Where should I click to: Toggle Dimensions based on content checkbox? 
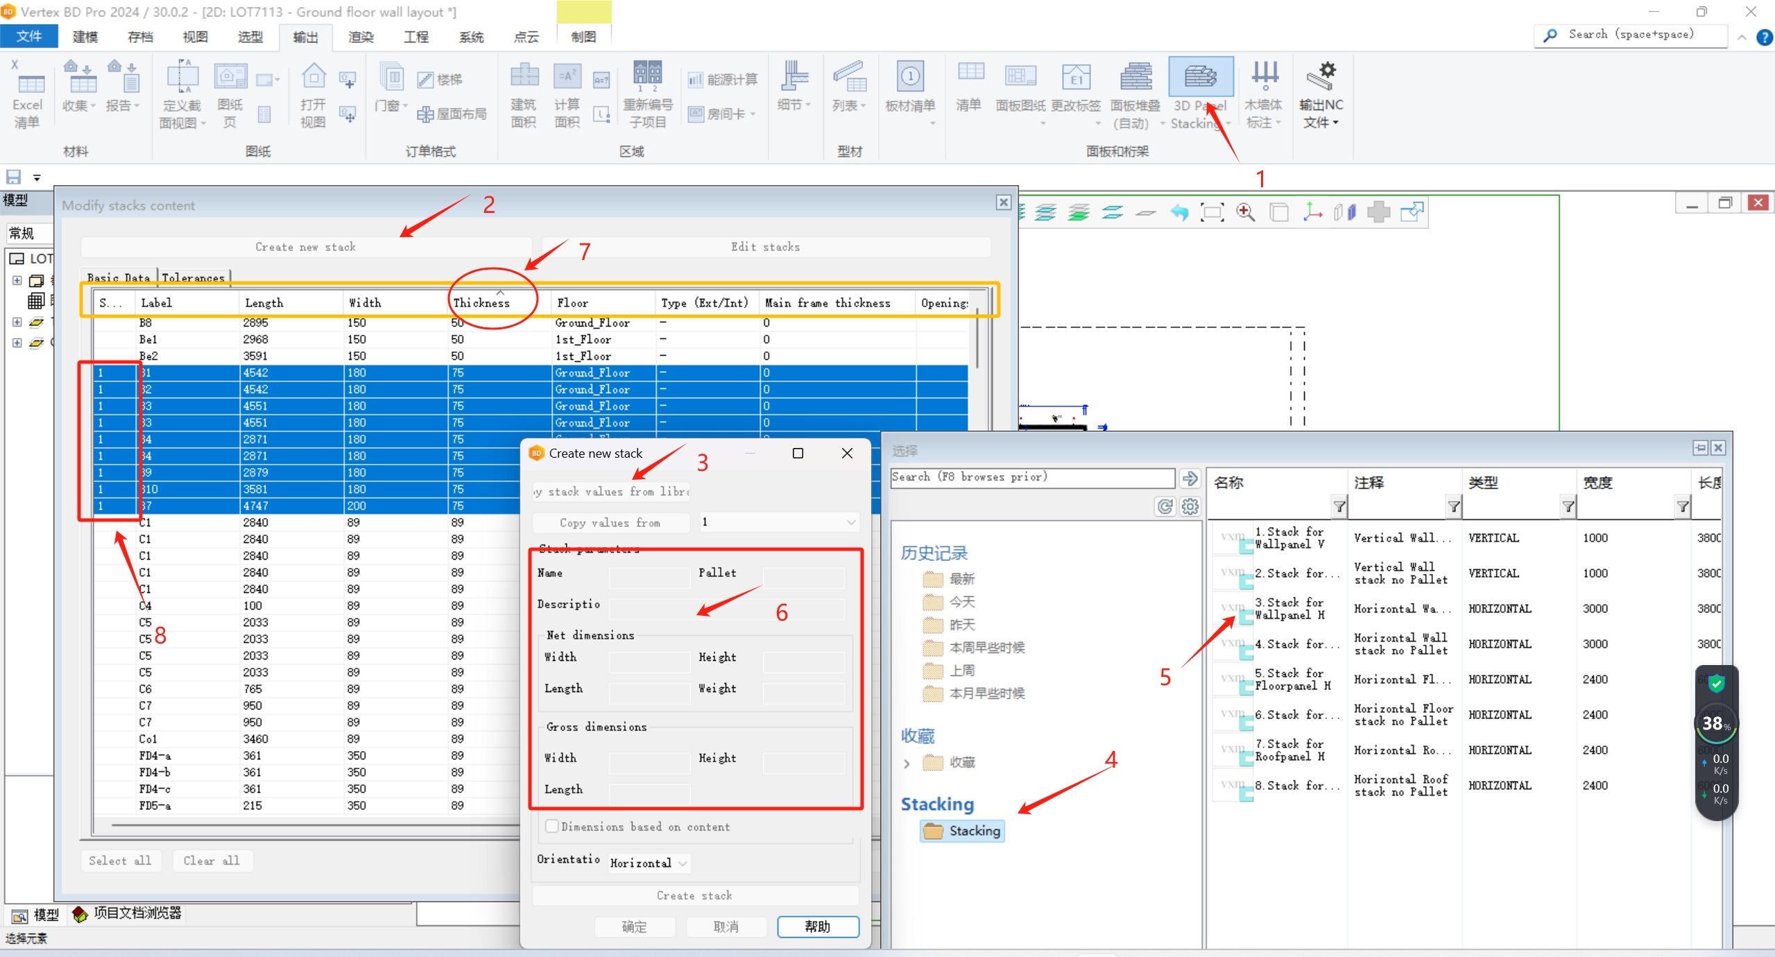click(x=552, y=826)
